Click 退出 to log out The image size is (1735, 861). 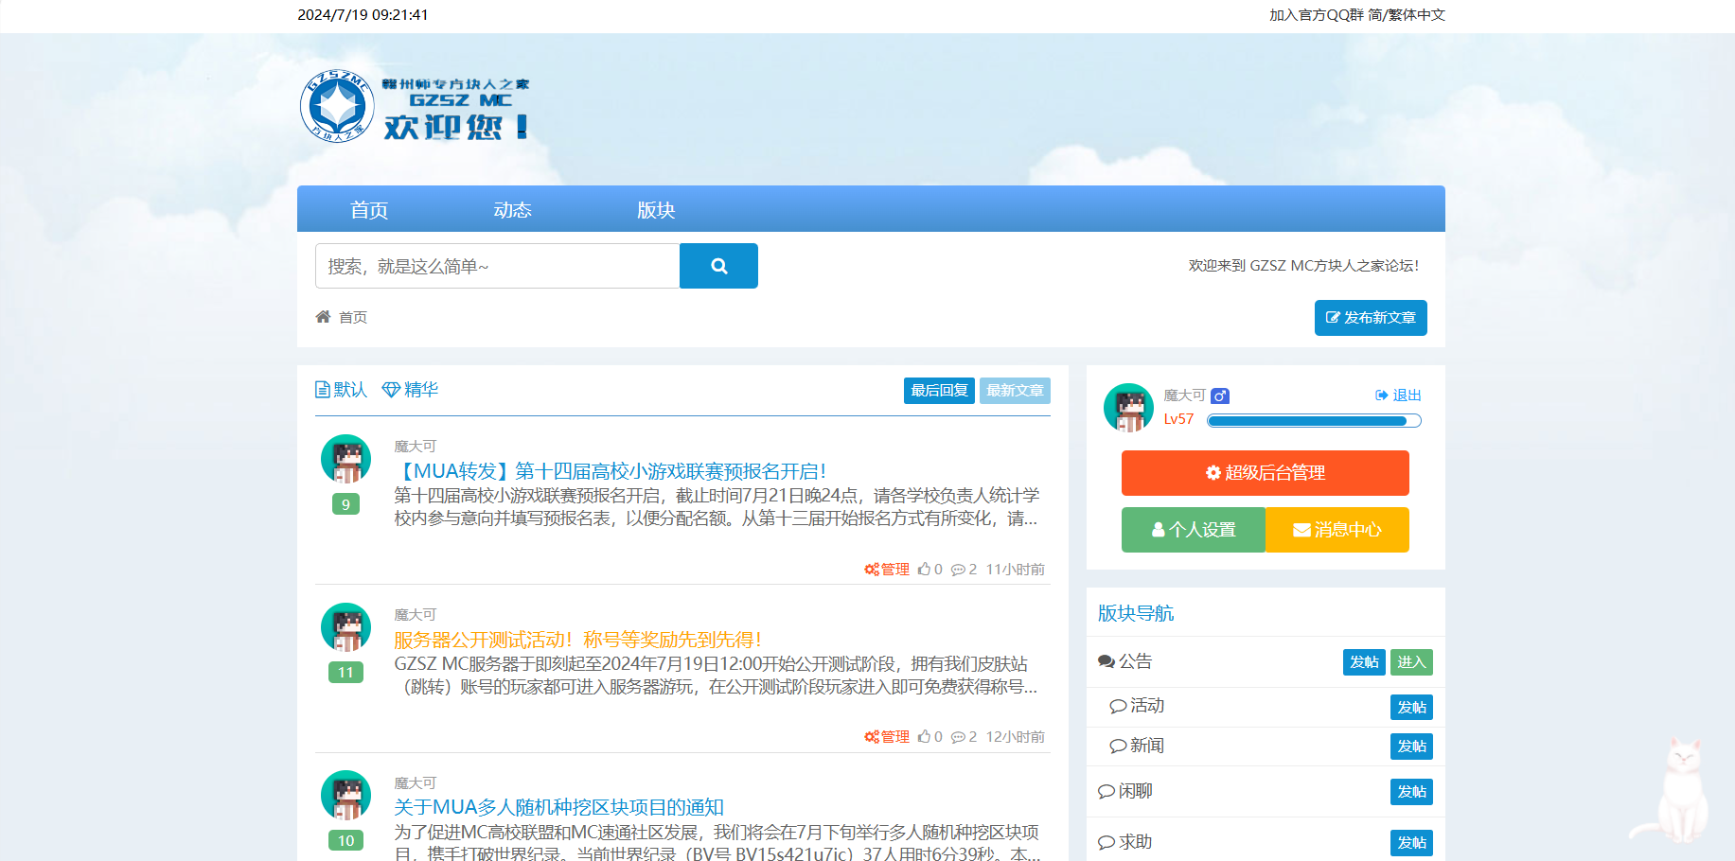click(x=1398, y=395)
